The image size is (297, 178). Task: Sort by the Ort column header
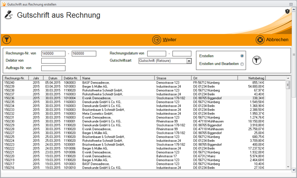click(x=214, y=78)
